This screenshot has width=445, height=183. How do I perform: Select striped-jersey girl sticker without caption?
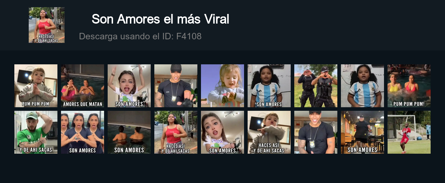(x=362, y=86)
